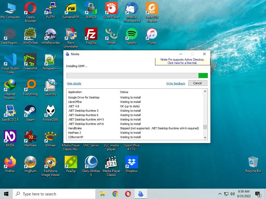Select the .NET 4.8 list row
This screenshot has height=199, width=266.
tap(135, 106)
